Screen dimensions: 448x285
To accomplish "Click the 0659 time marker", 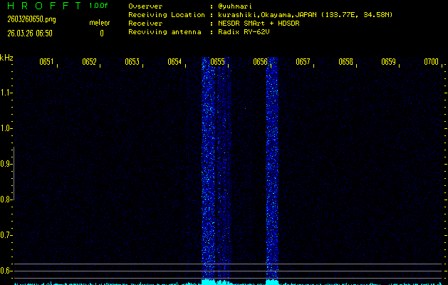I will point(388,62).
